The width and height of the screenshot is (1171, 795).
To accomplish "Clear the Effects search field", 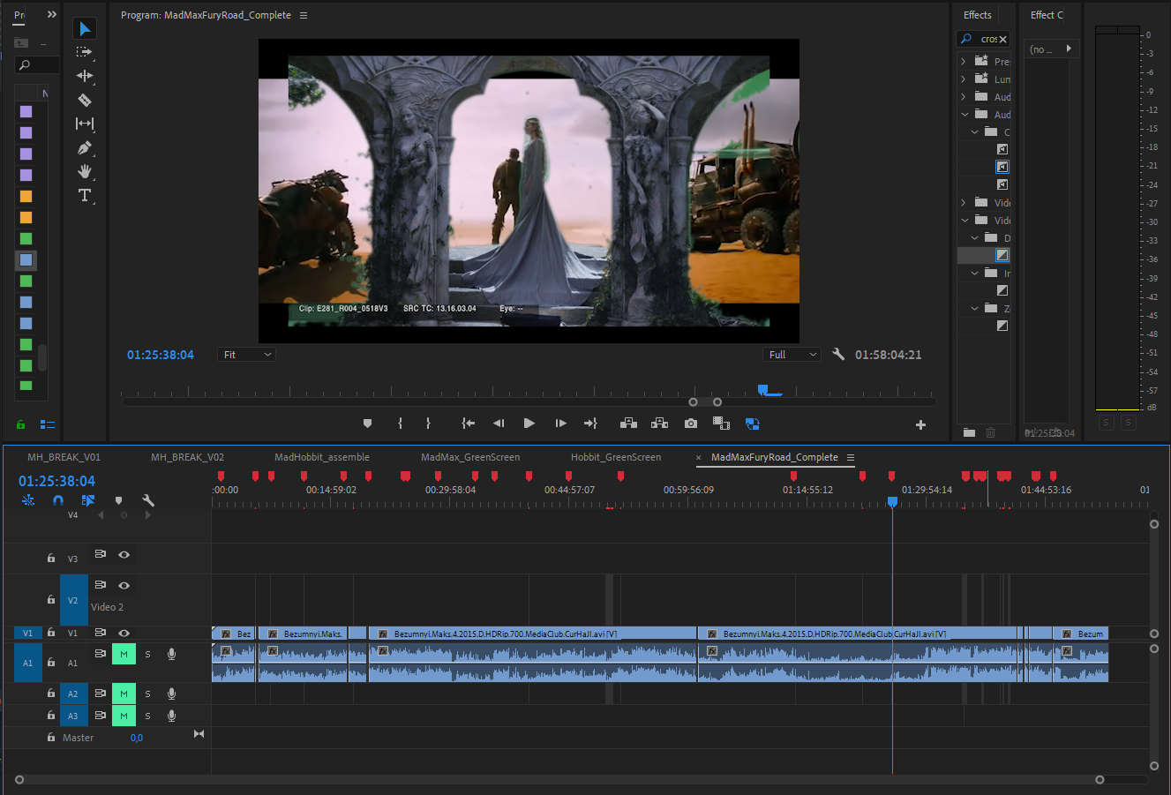I will pos(1002,39).
